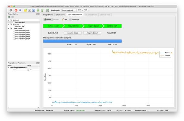Open a configuration file via folder icon
The image size is (184, 121).
click(25, 10)
